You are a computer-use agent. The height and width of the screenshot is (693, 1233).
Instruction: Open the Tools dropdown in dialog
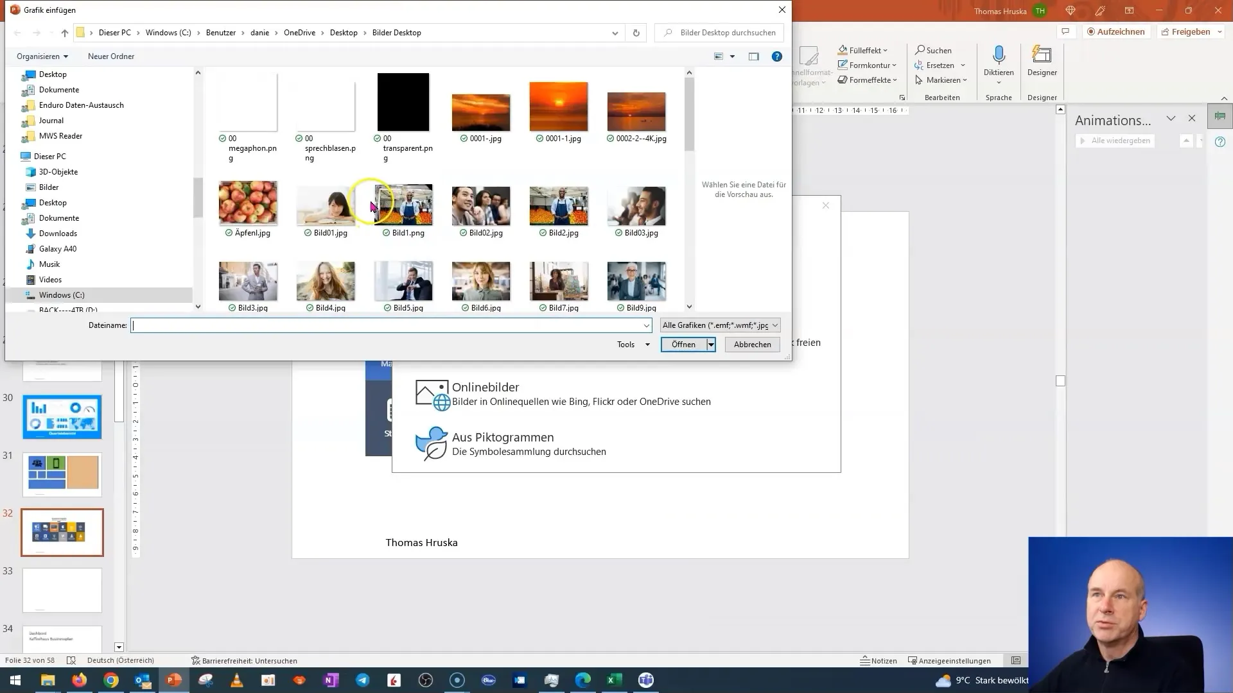pyautogui.click(x=634, y=345)
